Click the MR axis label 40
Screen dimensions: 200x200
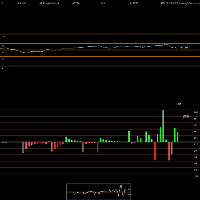pyautogui.click(x=195, y=132)
